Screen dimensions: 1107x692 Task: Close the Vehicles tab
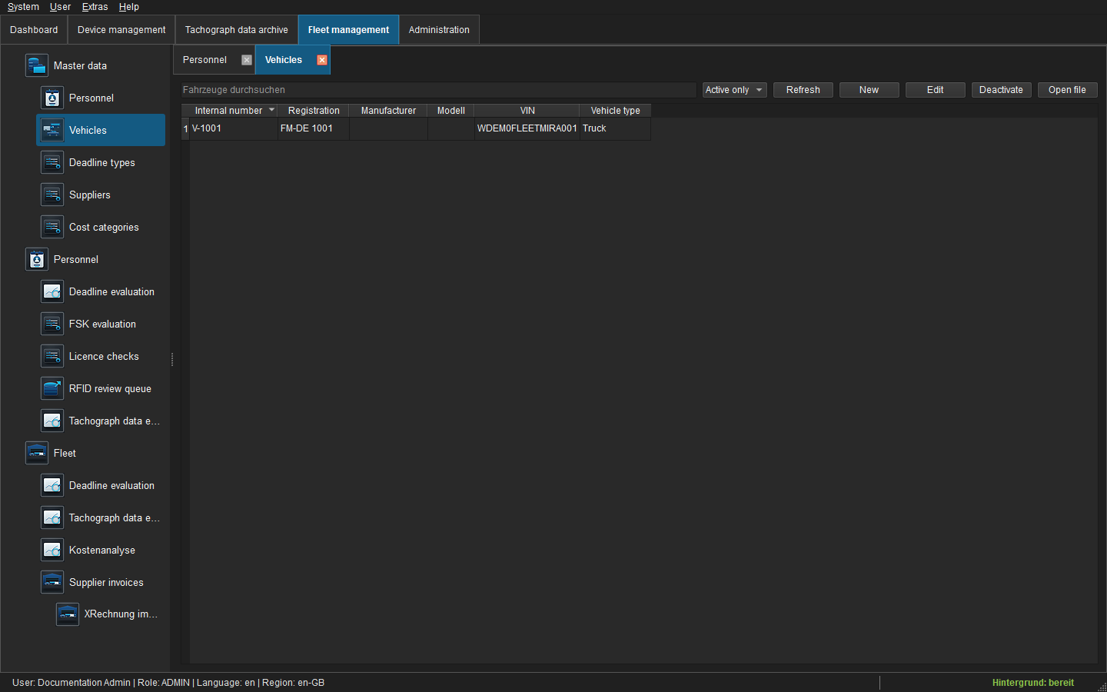coord(322,60)
